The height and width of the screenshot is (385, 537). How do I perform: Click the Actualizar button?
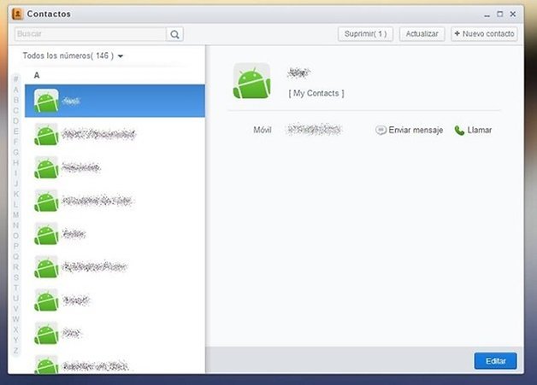422,34
